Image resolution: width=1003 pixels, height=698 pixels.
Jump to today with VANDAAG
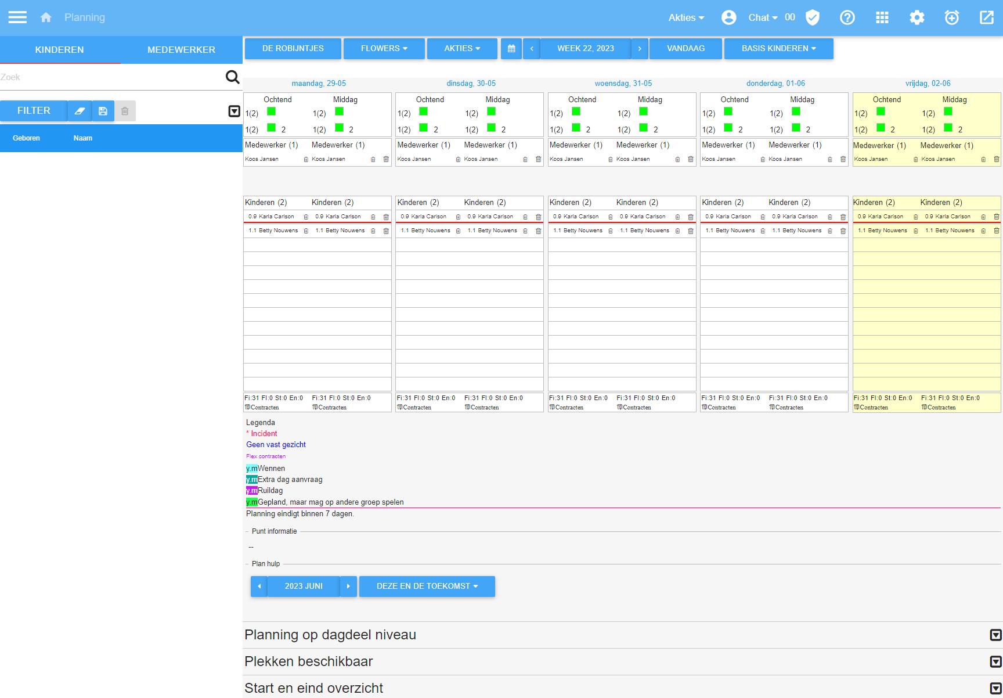point(685,49)
